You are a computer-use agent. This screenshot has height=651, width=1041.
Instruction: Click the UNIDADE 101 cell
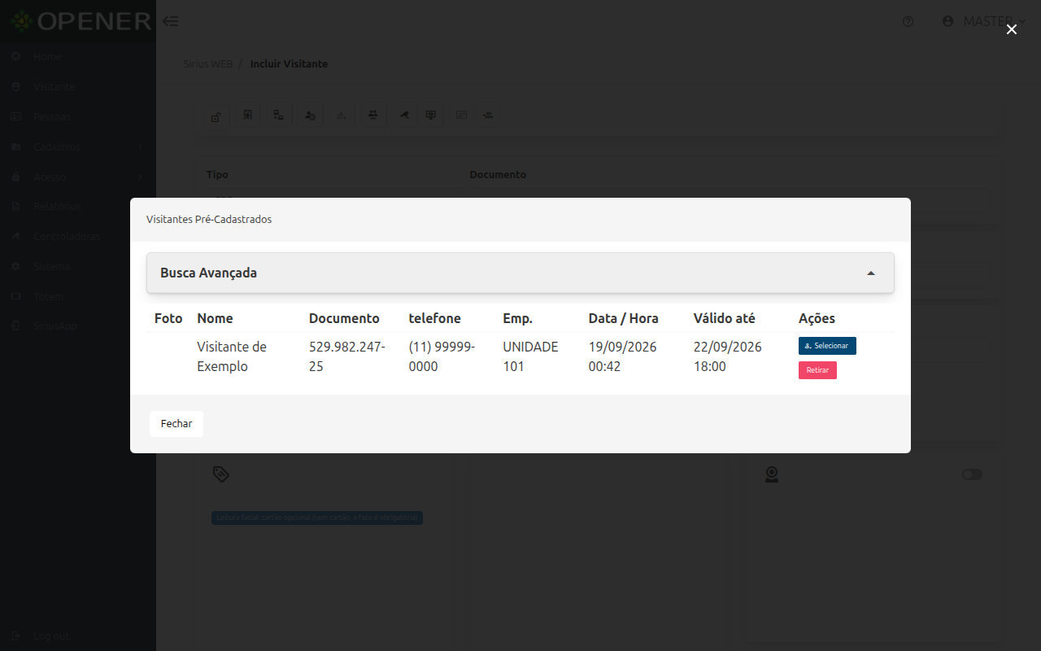530,356
